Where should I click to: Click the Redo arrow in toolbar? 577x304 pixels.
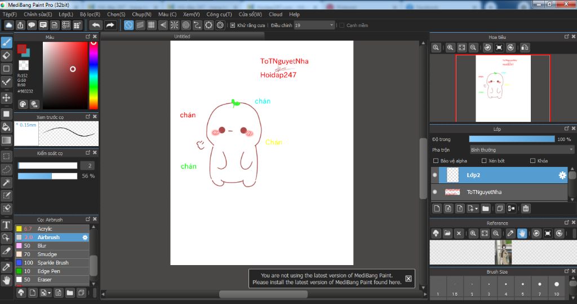click(x=110, y=25)
